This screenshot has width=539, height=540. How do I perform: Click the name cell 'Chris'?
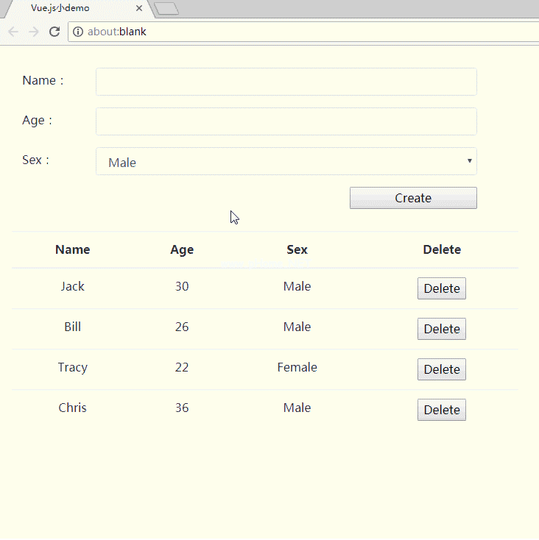point(73,408)
